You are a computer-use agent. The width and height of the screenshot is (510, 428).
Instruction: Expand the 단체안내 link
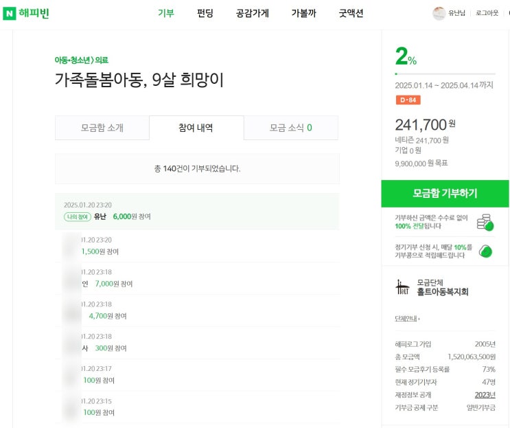(x=407, y=319)
